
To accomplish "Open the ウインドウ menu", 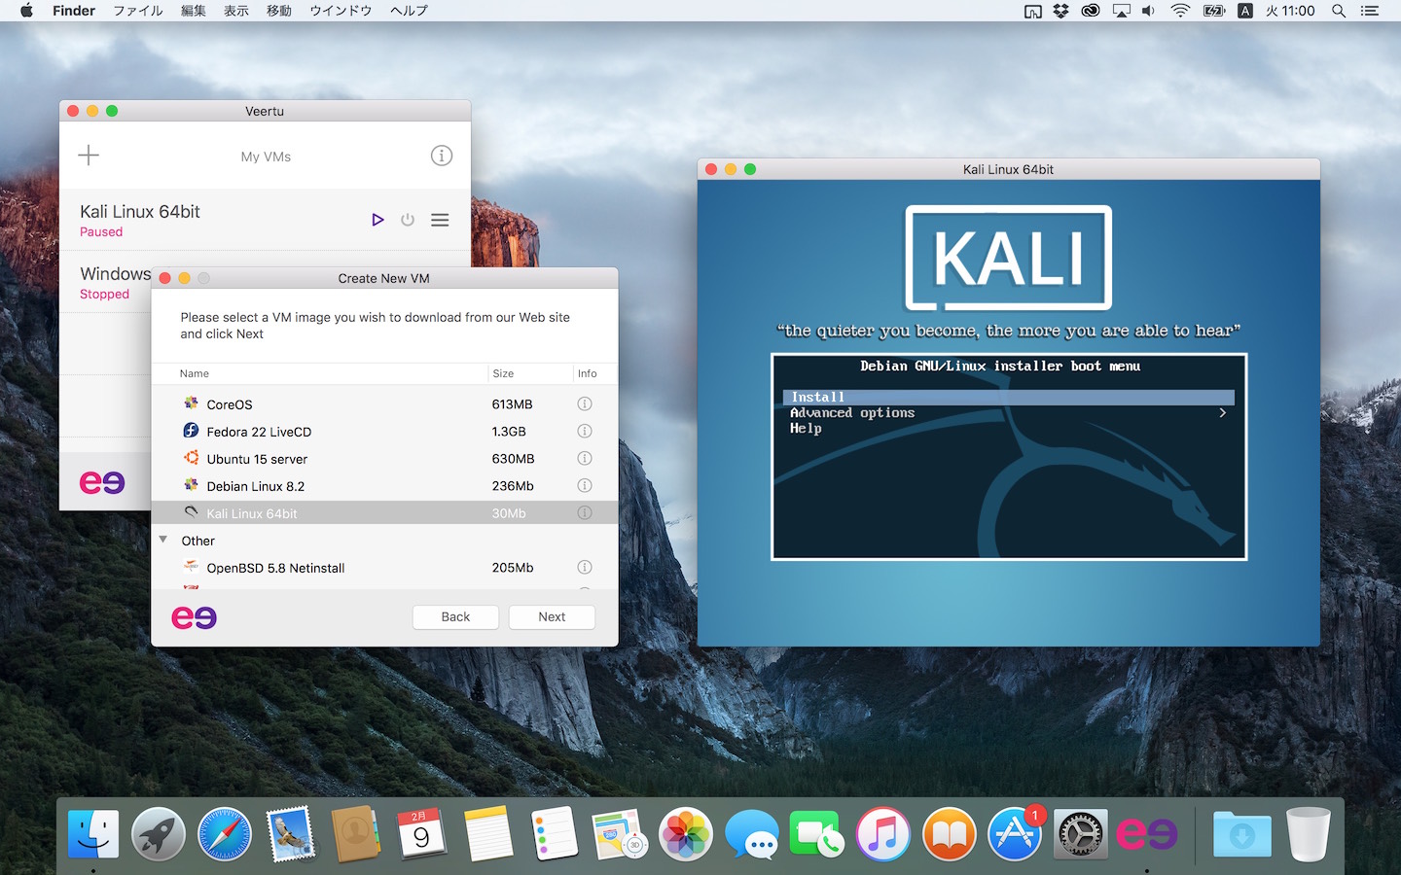I will pos(341,11).
